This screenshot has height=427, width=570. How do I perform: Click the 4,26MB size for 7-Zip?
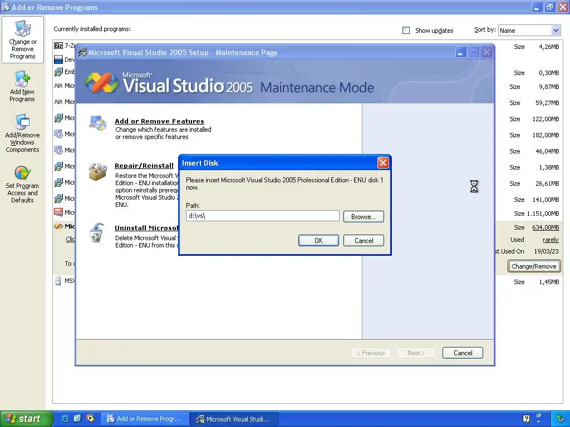(549, 47)
